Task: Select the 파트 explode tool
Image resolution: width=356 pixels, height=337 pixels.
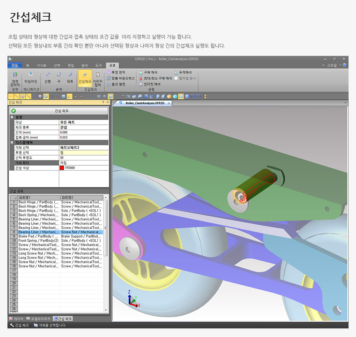Action: pyautogui.click(x=70, y=77)
